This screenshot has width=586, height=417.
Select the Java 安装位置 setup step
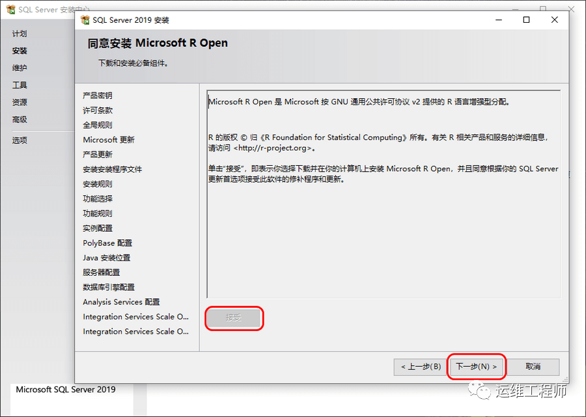pyautogui.click(x=107, y=258)
